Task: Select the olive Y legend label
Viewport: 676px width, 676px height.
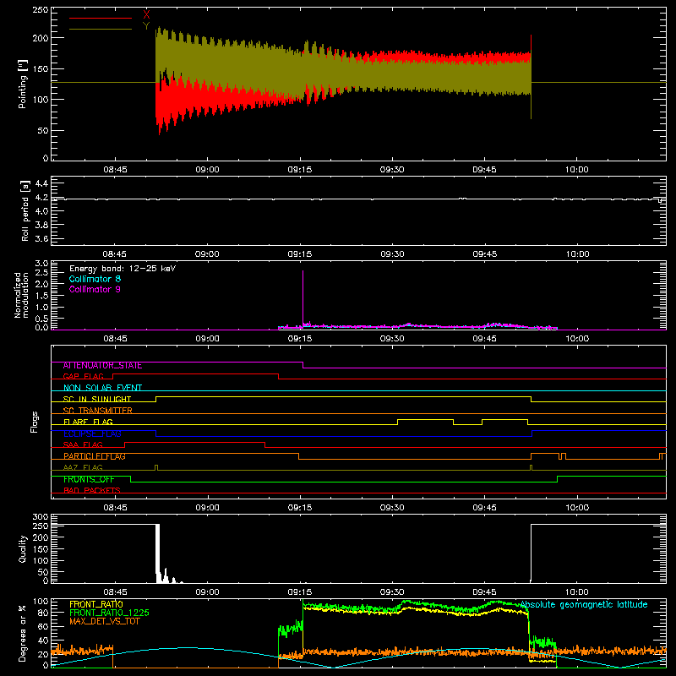Action: pyautogui.click(x=146, y=26)
